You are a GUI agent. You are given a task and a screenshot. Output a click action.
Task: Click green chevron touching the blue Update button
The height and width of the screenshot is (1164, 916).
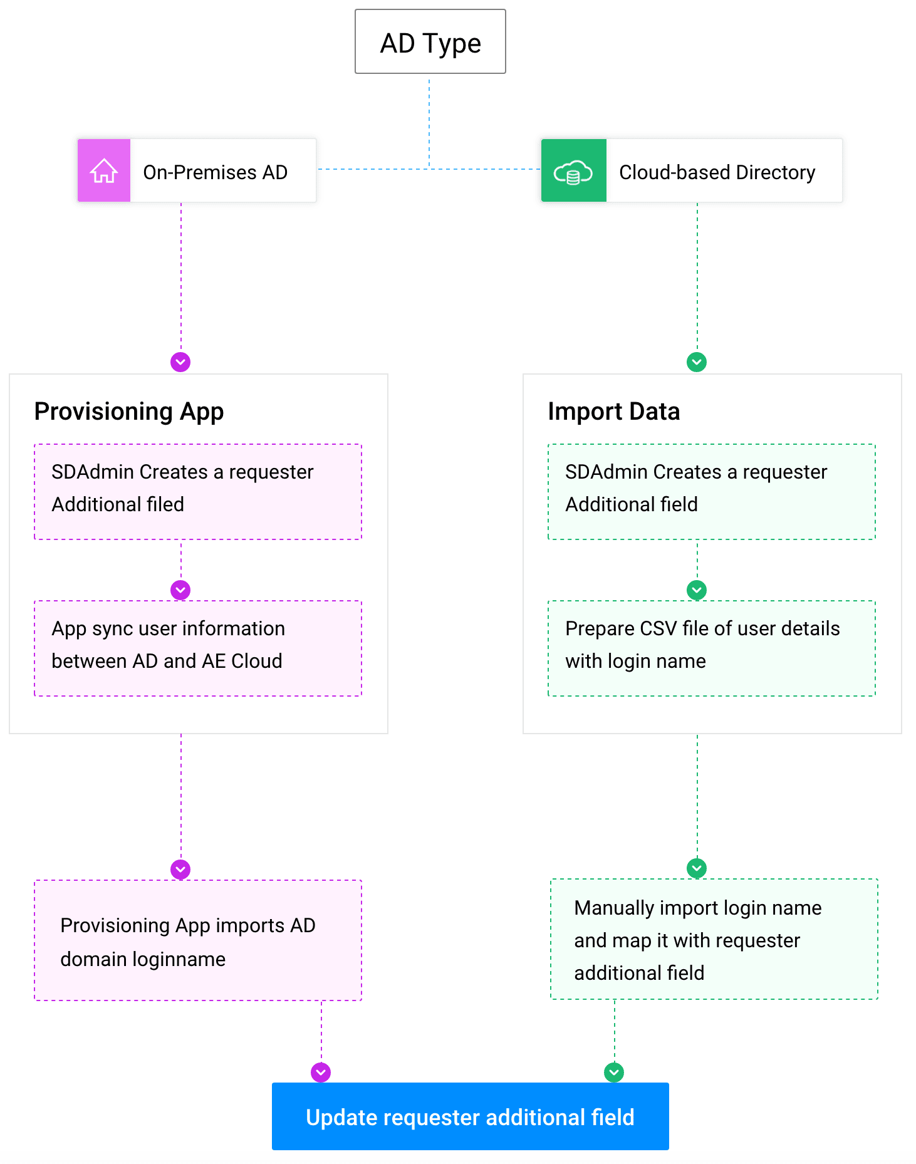pyautogui.click(x=614, y=1073)
